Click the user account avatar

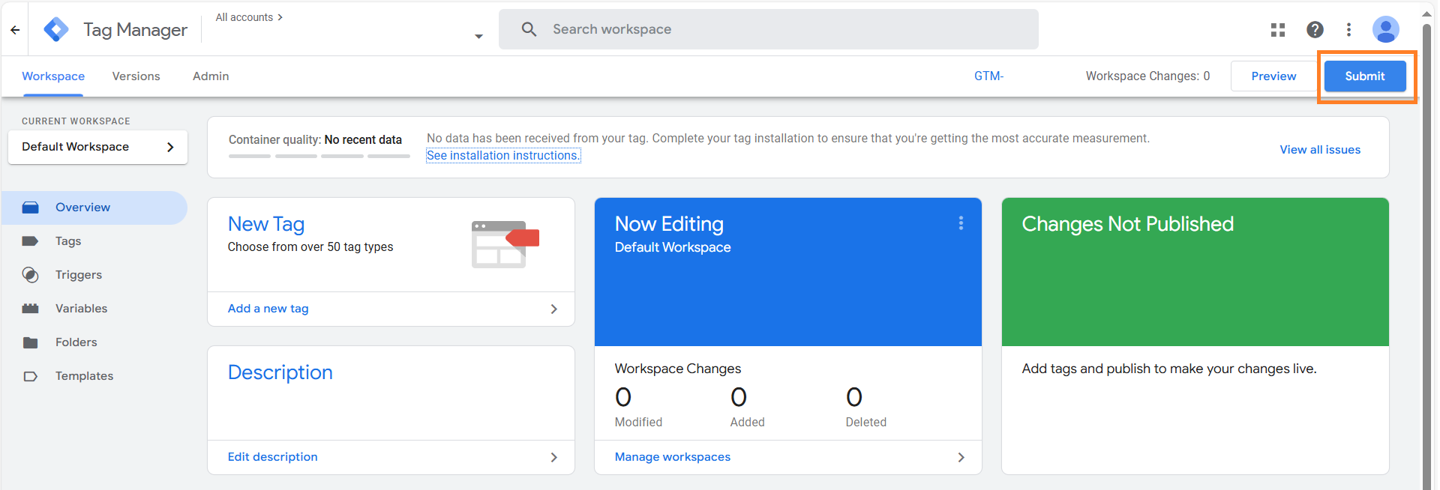(1385, 30)
